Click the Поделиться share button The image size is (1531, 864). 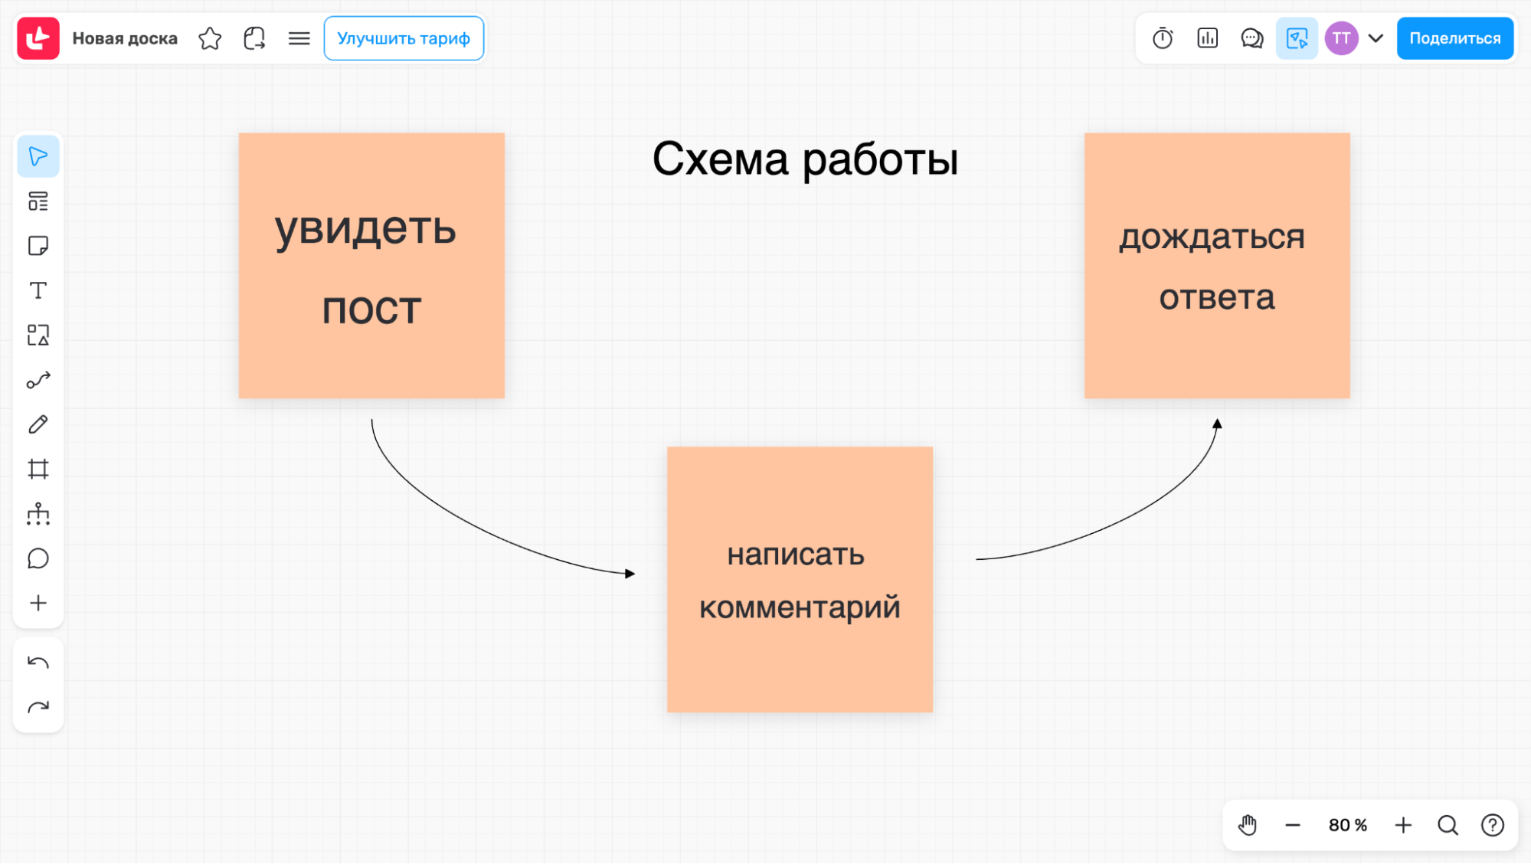pos(1454,38)
